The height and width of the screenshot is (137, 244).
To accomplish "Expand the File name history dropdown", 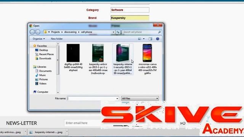I will click(x=117, y=99).
